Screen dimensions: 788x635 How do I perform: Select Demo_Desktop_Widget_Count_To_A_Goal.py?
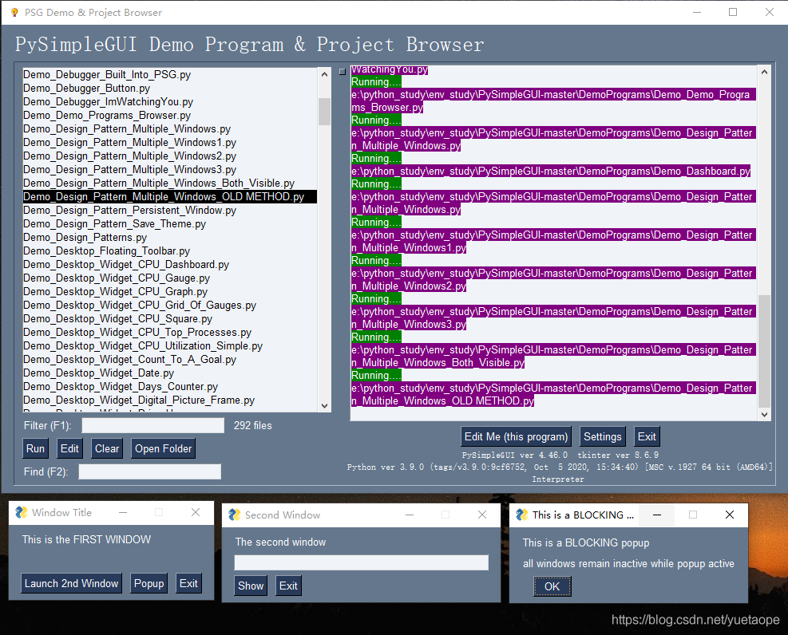click(170, 359)
